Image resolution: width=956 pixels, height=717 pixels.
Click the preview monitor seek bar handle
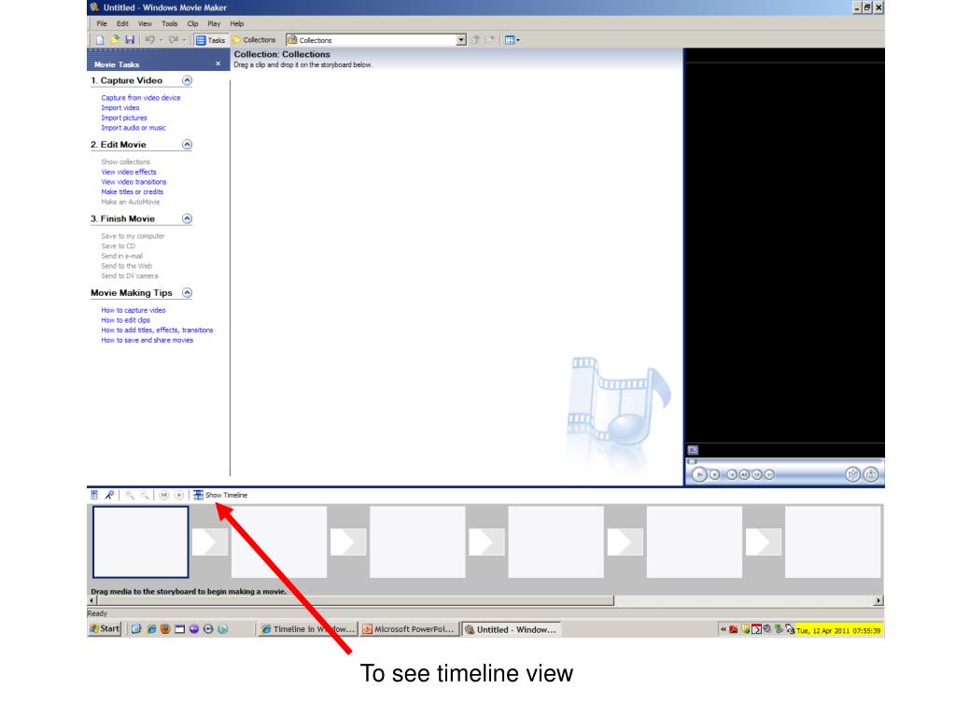coord(692,461)
